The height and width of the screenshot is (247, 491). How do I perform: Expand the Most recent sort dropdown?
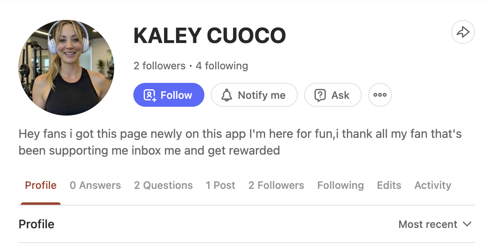(x=435, y=224)
